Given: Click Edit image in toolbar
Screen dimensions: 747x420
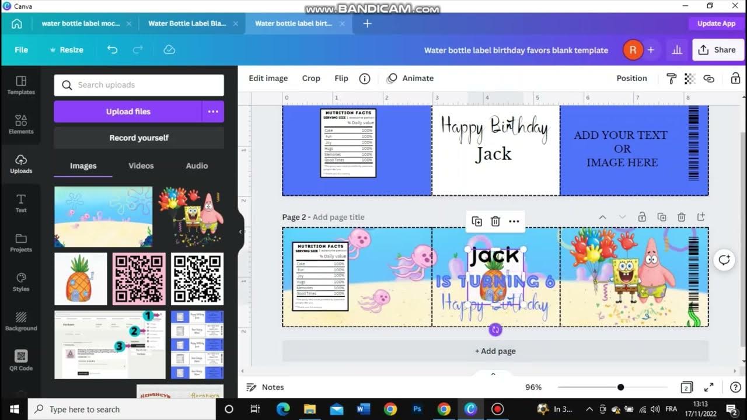Looking at the screenshot, I should coord(268,78).
